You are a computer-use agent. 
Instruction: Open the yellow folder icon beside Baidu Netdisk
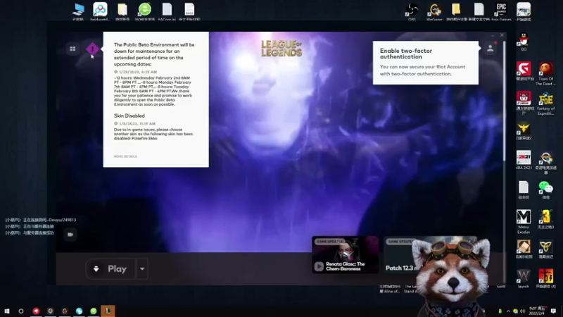122,11
